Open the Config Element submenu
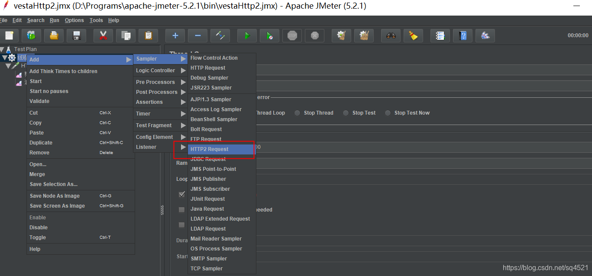This screenshot has height=276, width=592. 161,137
